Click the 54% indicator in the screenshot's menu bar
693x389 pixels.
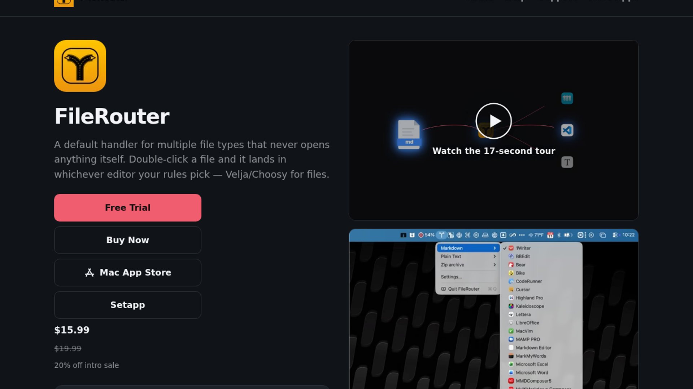[426, 235]
